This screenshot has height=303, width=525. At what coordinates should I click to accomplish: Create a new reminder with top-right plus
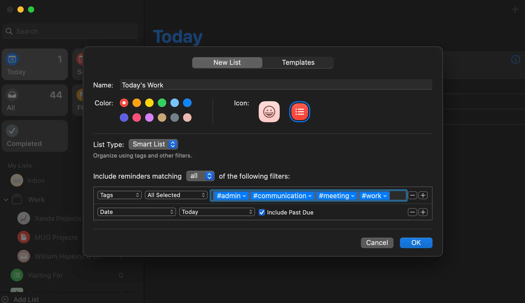coord(515,9)
